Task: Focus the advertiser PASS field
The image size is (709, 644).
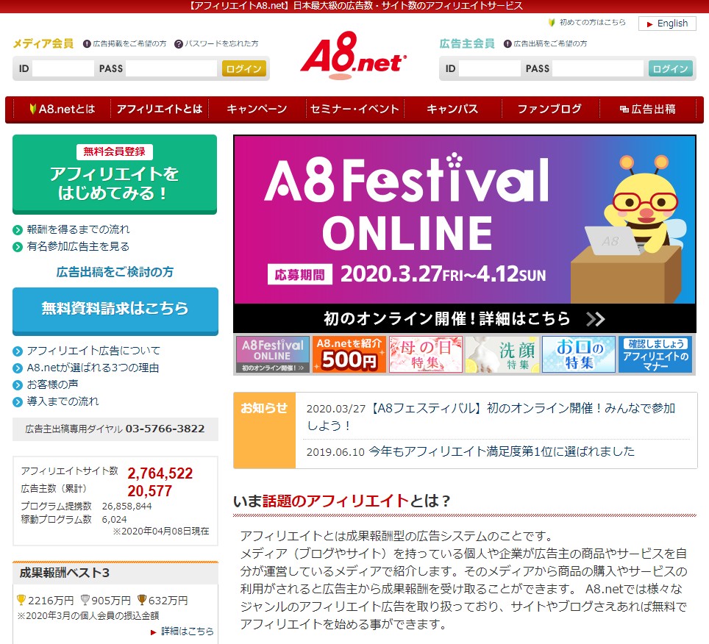Action: 598,68
